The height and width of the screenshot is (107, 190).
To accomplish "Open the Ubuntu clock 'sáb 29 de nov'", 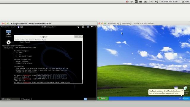I will click(170, 2).
